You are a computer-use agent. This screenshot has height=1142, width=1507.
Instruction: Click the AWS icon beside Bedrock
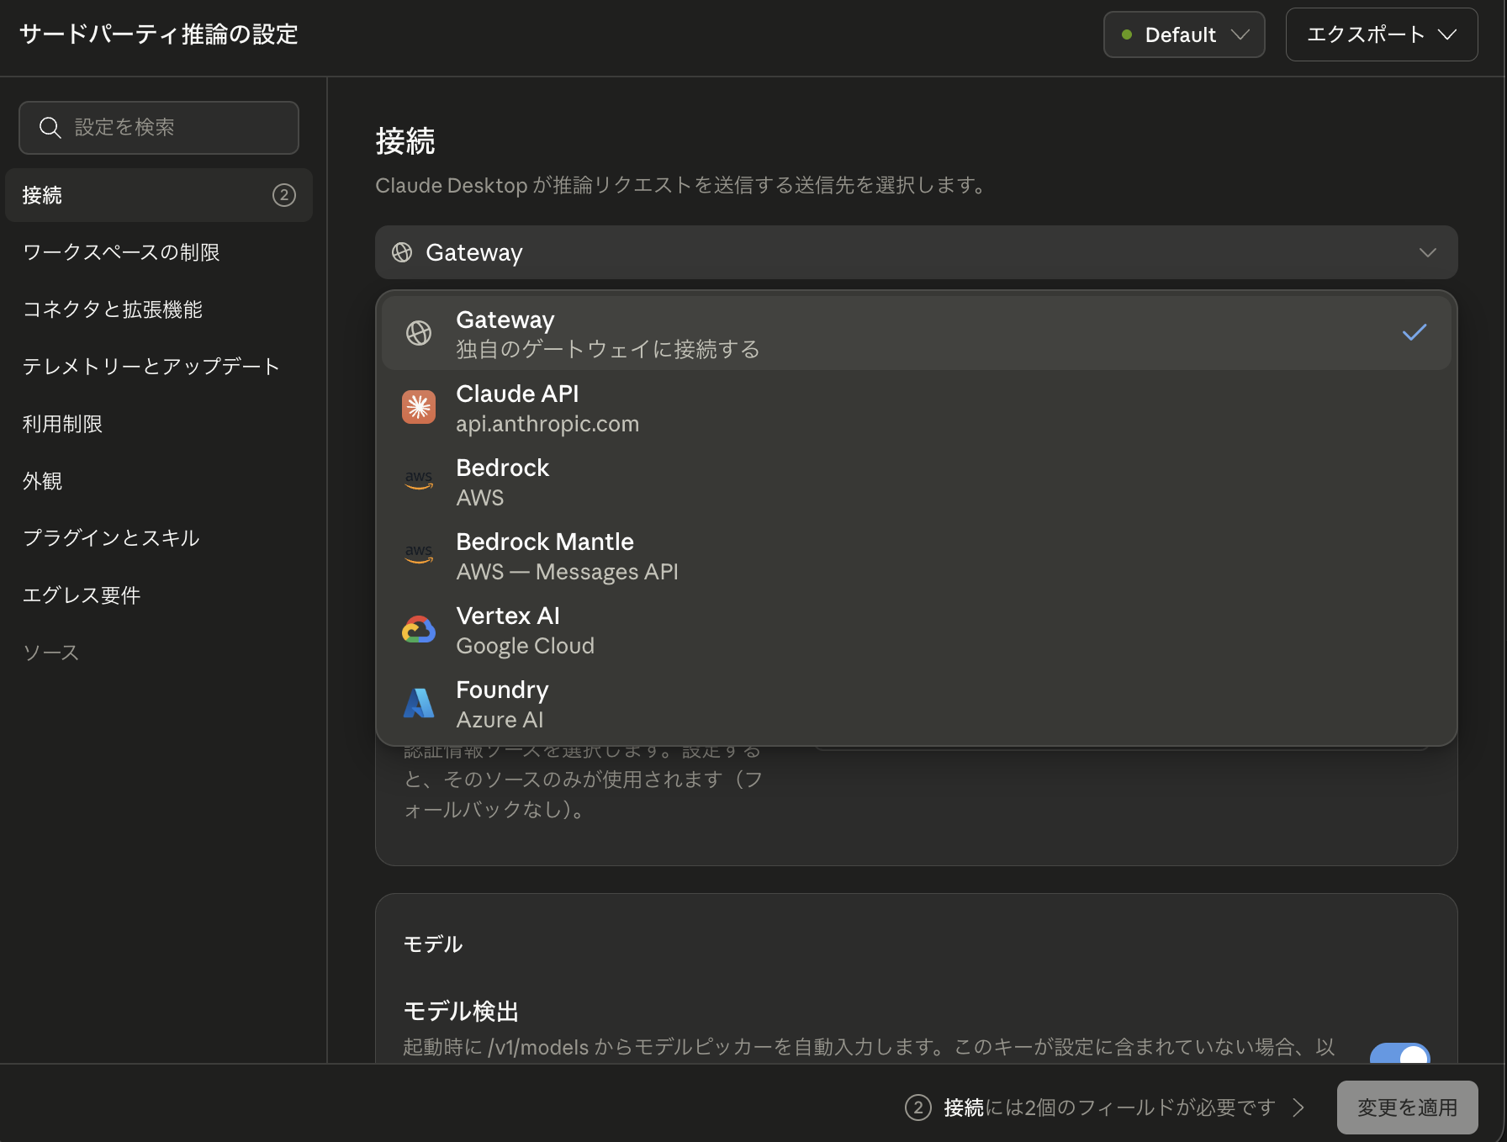(419, 481)
